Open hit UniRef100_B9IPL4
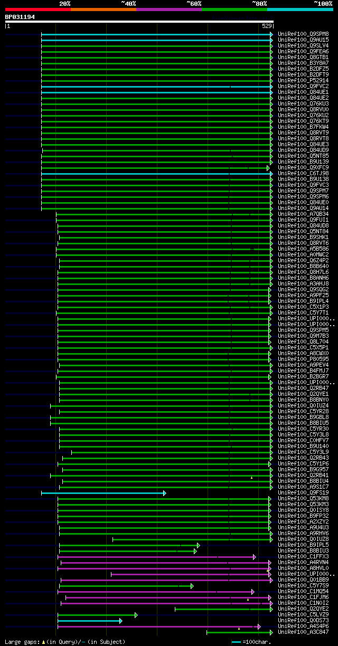 pyautogui.click(x=303, y=301)
